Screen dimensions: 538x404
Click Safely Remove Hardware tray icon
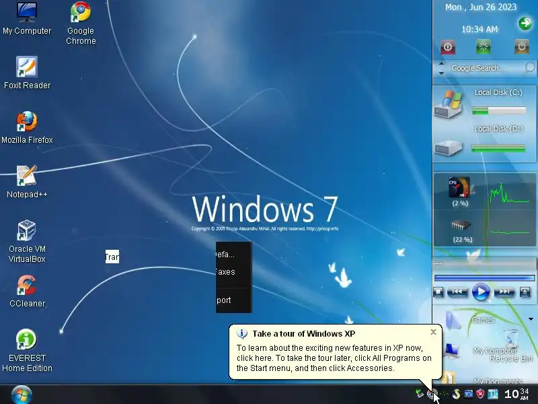point(420,394)
